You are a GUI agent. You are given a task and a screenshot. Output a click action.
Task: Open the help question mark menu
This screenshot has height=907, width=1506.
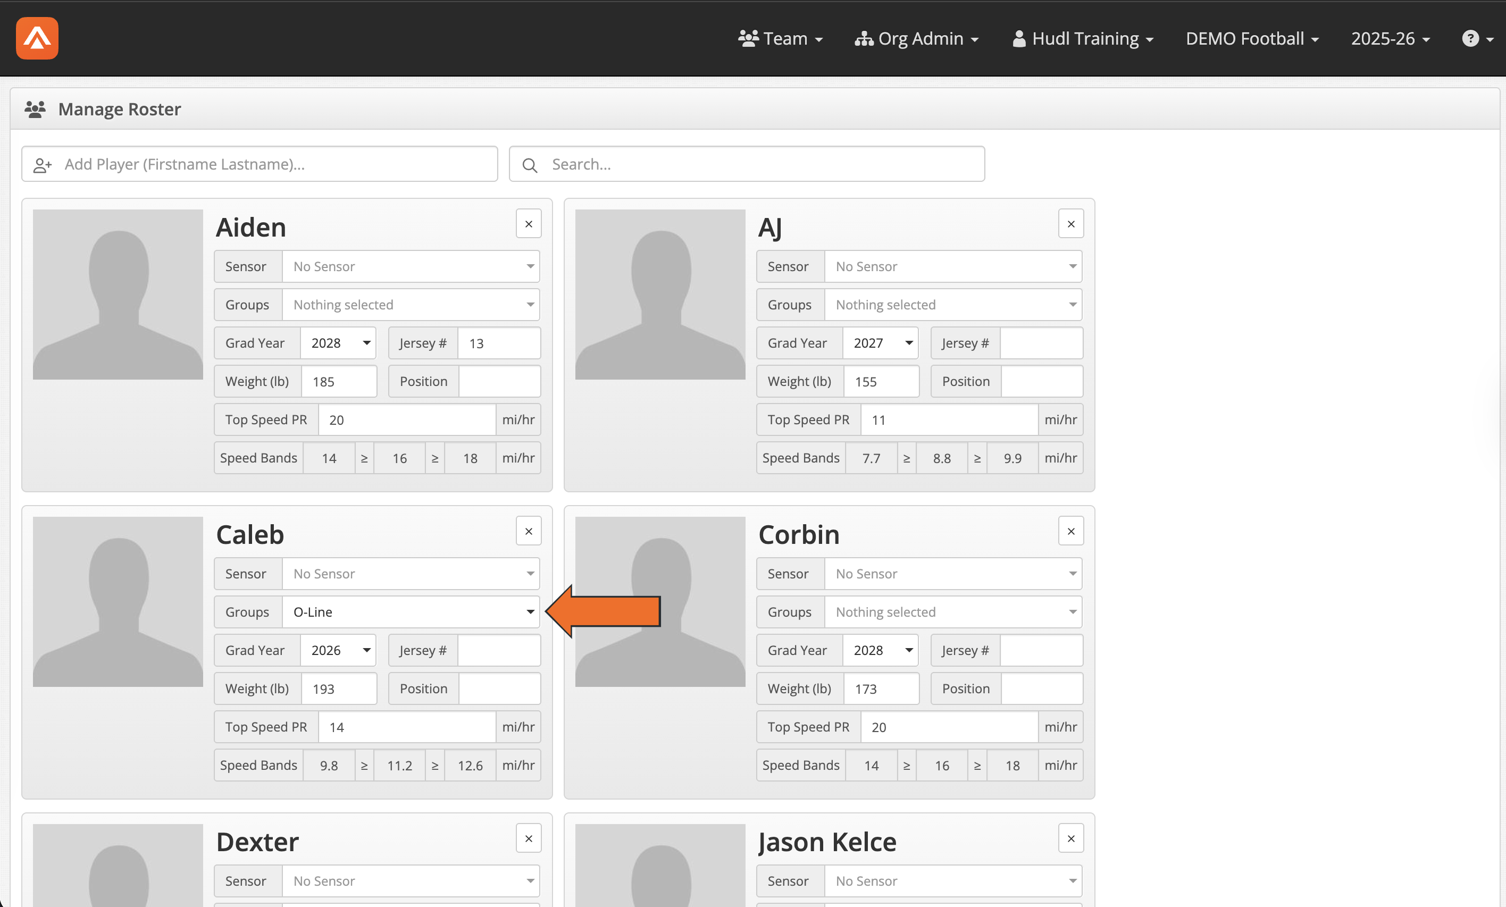[x=1477, y=38]
